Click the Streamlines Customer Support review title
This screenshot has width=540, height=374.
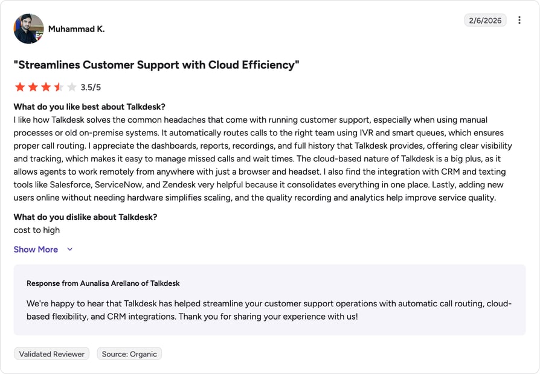point(156,65)
